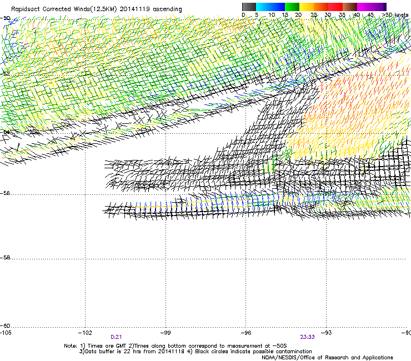Click the gray 0-5 knots color segment

click(x=249, y=7)
